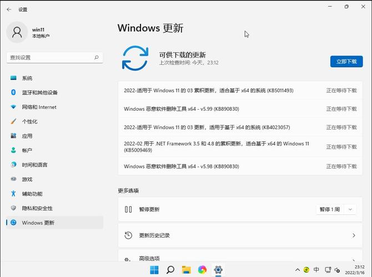372x277 pixels.
Task: Click the back arrow in Settings header
Action: [9, 9]
